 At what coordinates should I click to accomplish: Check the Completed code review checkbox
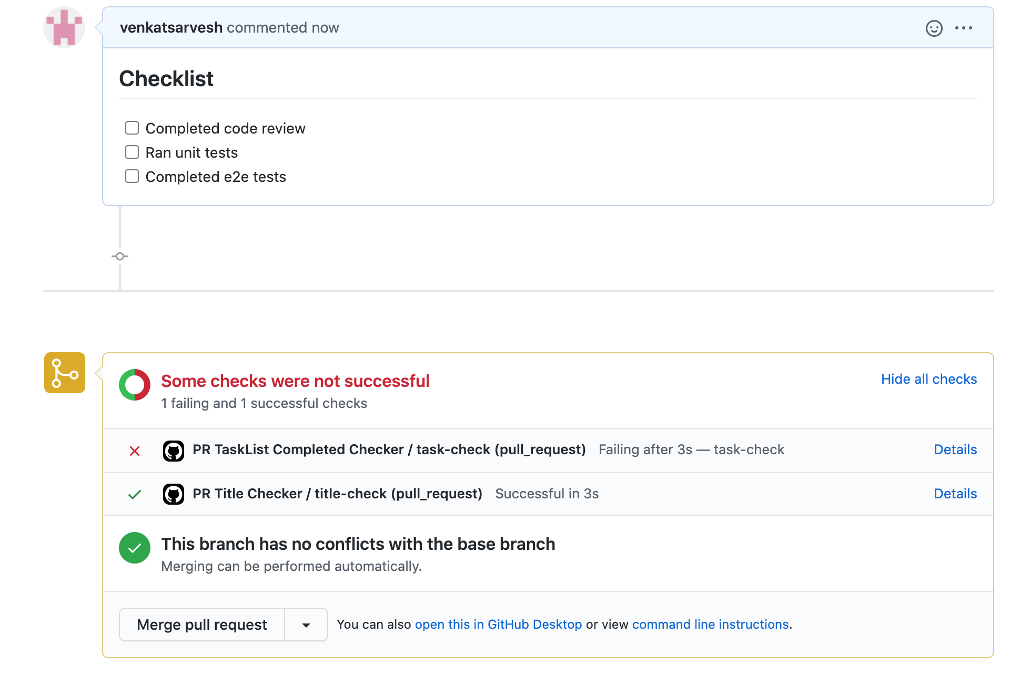coord(132,128)
